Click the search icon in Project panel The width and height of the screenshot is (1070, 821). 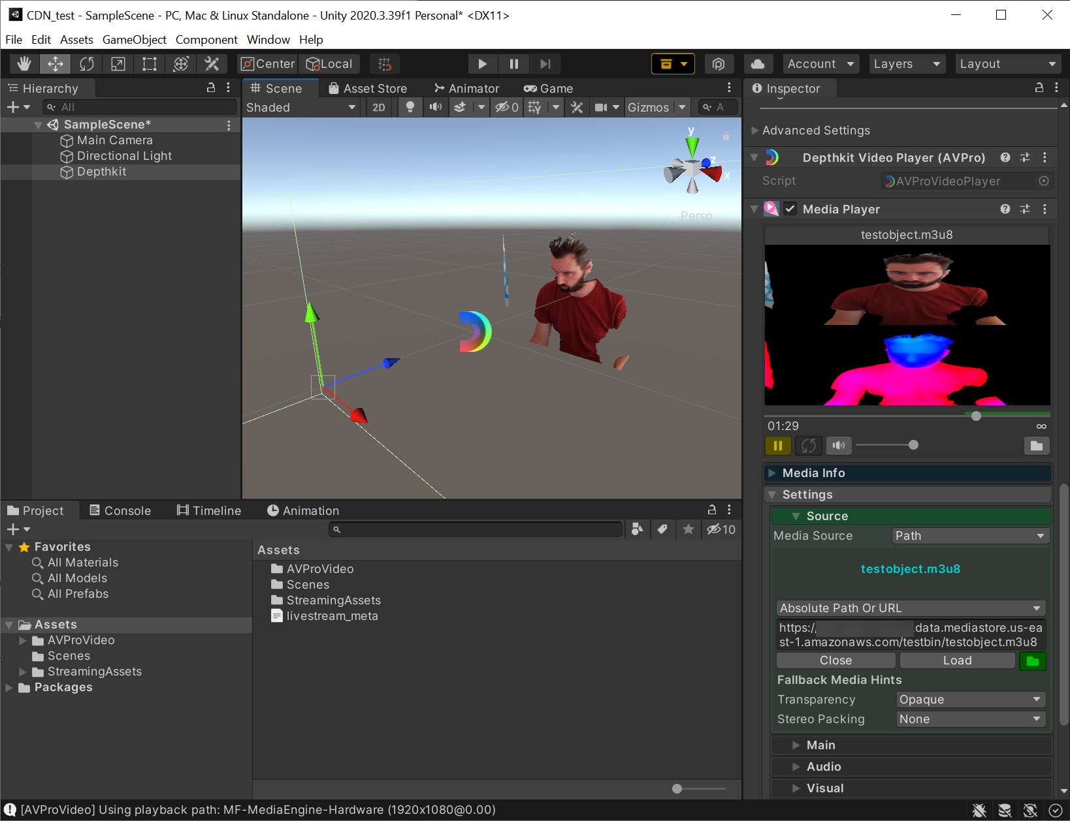(x=337, y=529)
